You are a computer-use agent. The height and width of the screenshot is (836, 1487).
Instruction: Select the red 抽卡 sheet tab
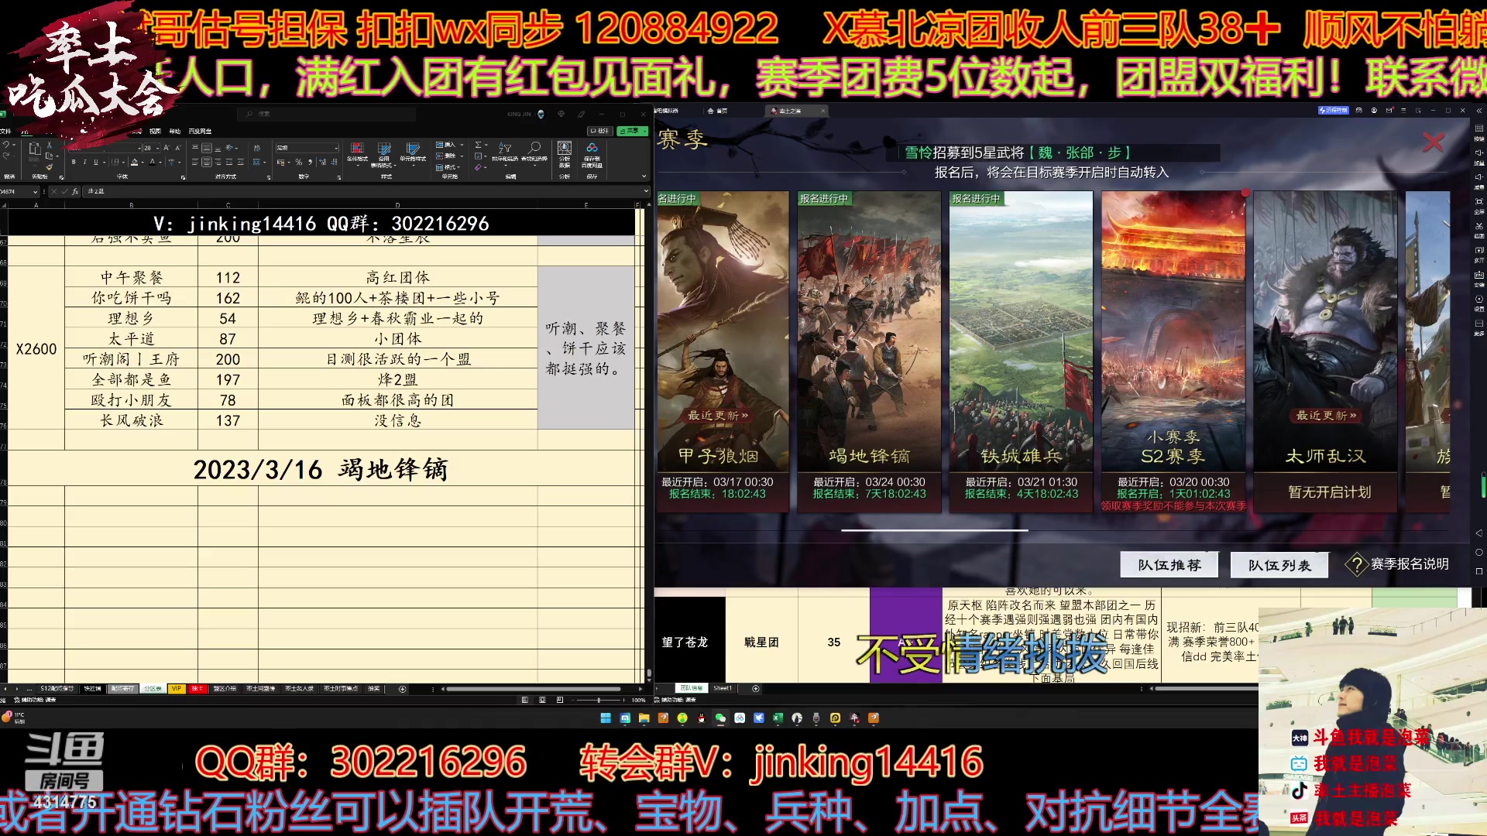[x=197, y=688]
